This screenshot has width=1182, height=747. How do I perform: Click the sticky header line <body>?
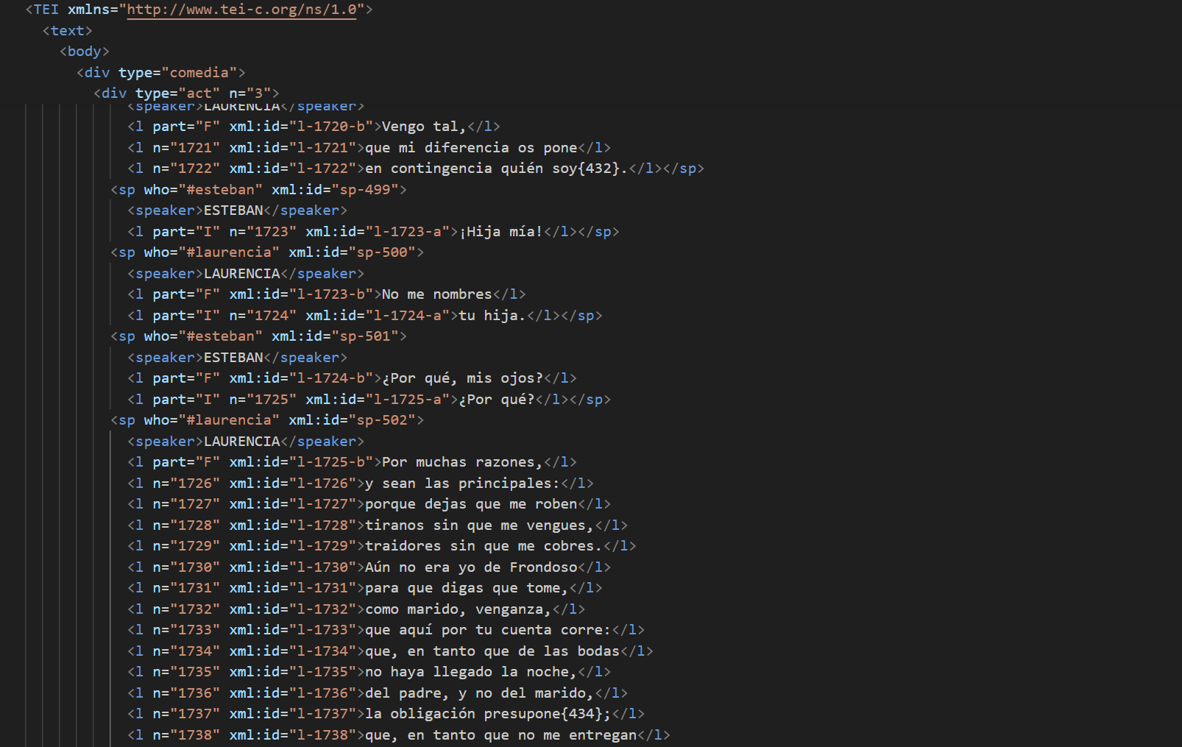coord(85,52)
